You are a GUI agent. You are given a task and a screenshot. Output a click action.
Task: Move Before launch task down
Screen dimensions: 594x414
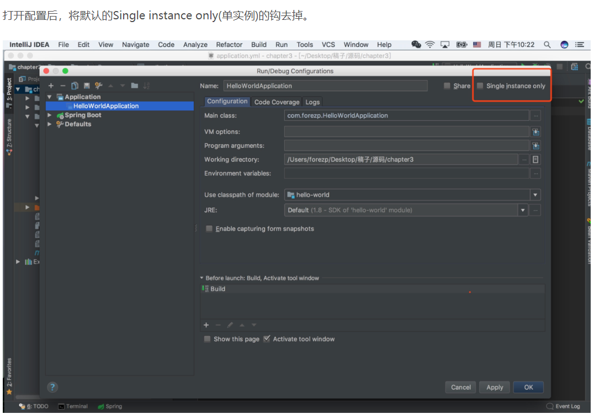254,325
